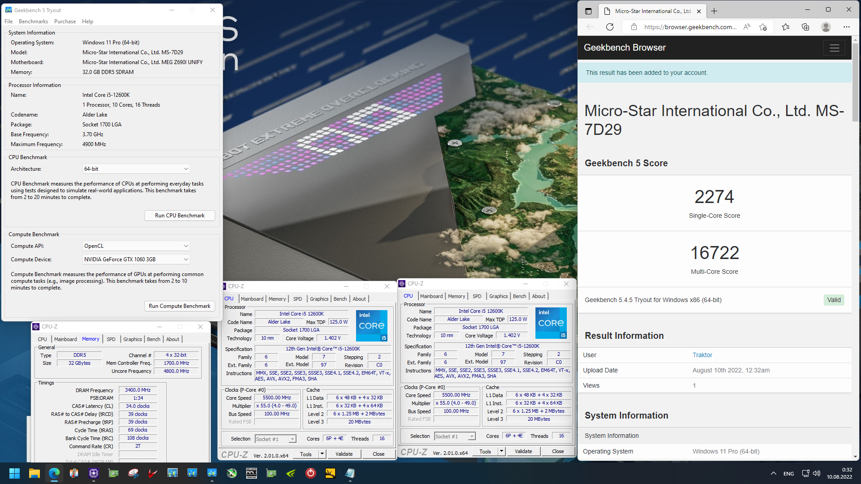The width and height of the screenshot is (861, 484).
Task: Open About tab in right CPU-Z window
Action: click(539, 296)
